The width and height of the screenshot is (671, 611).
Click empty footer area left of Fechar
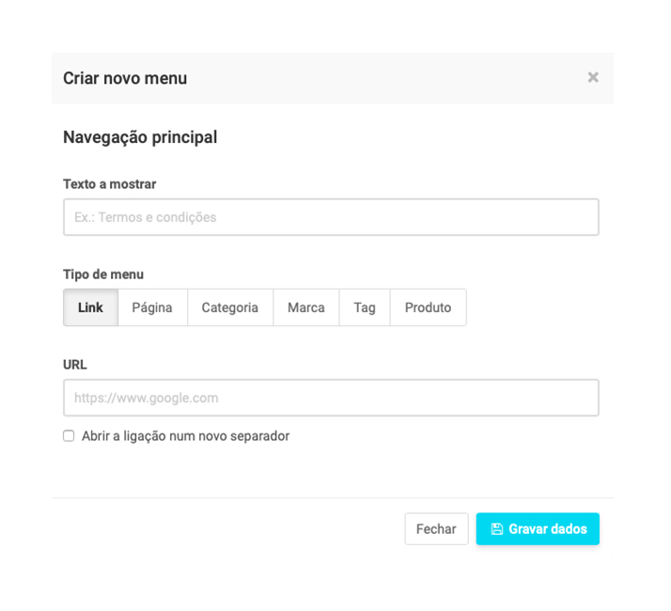(226, 529)
